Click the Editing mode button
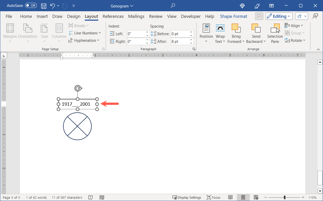 279,16
